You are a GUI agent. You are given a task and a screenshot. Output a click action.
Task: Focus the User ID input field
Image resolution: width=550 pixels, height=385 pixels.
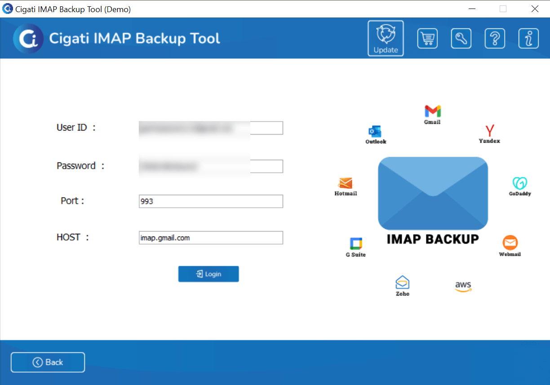click(211, 128)
